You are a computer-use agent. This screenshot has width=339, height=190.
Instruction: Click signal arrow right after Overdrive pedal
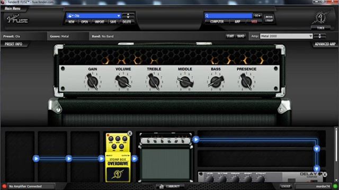[135, 159]
